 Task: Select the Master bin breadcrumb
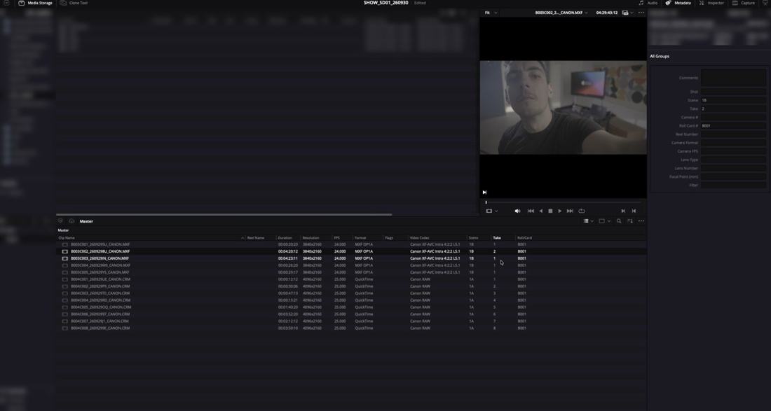[x=63, y=230]
